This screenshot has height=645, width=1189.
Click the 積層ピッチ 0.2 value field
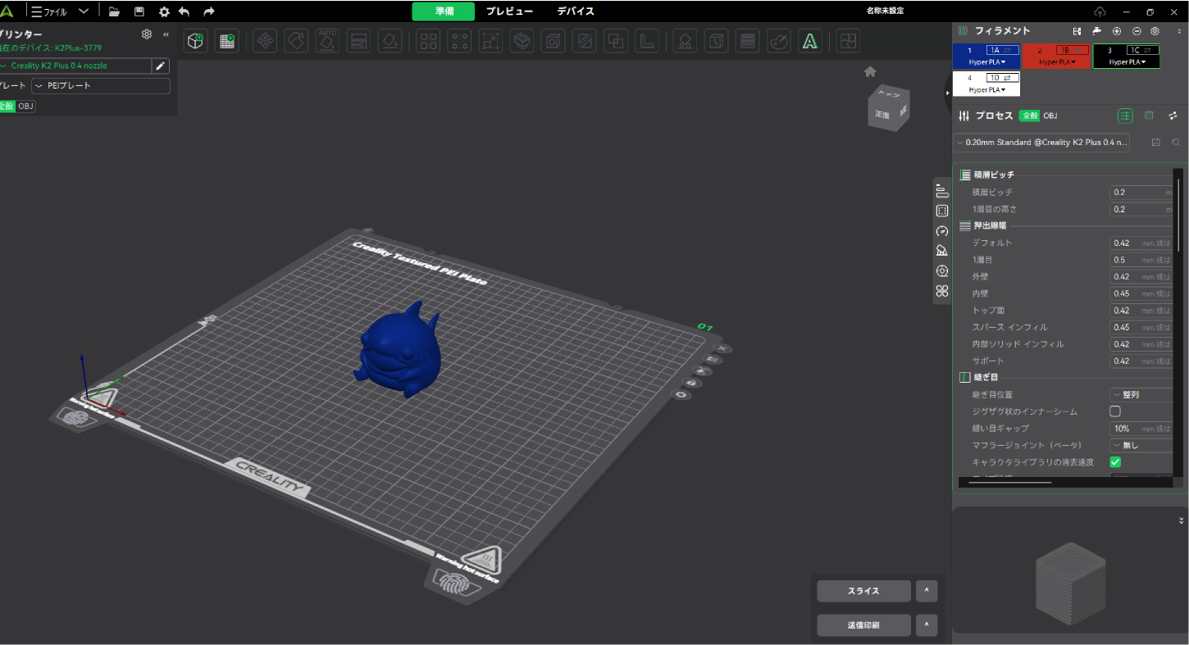1141,193
